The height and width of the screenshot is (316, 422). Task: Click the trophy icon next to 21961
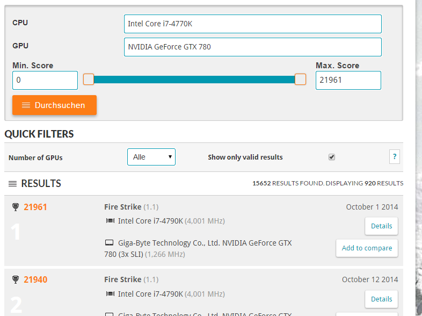[16, 207]
